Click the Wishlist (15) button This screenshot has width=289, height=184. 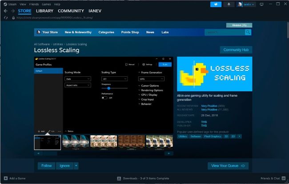click(x=239, y=25)
